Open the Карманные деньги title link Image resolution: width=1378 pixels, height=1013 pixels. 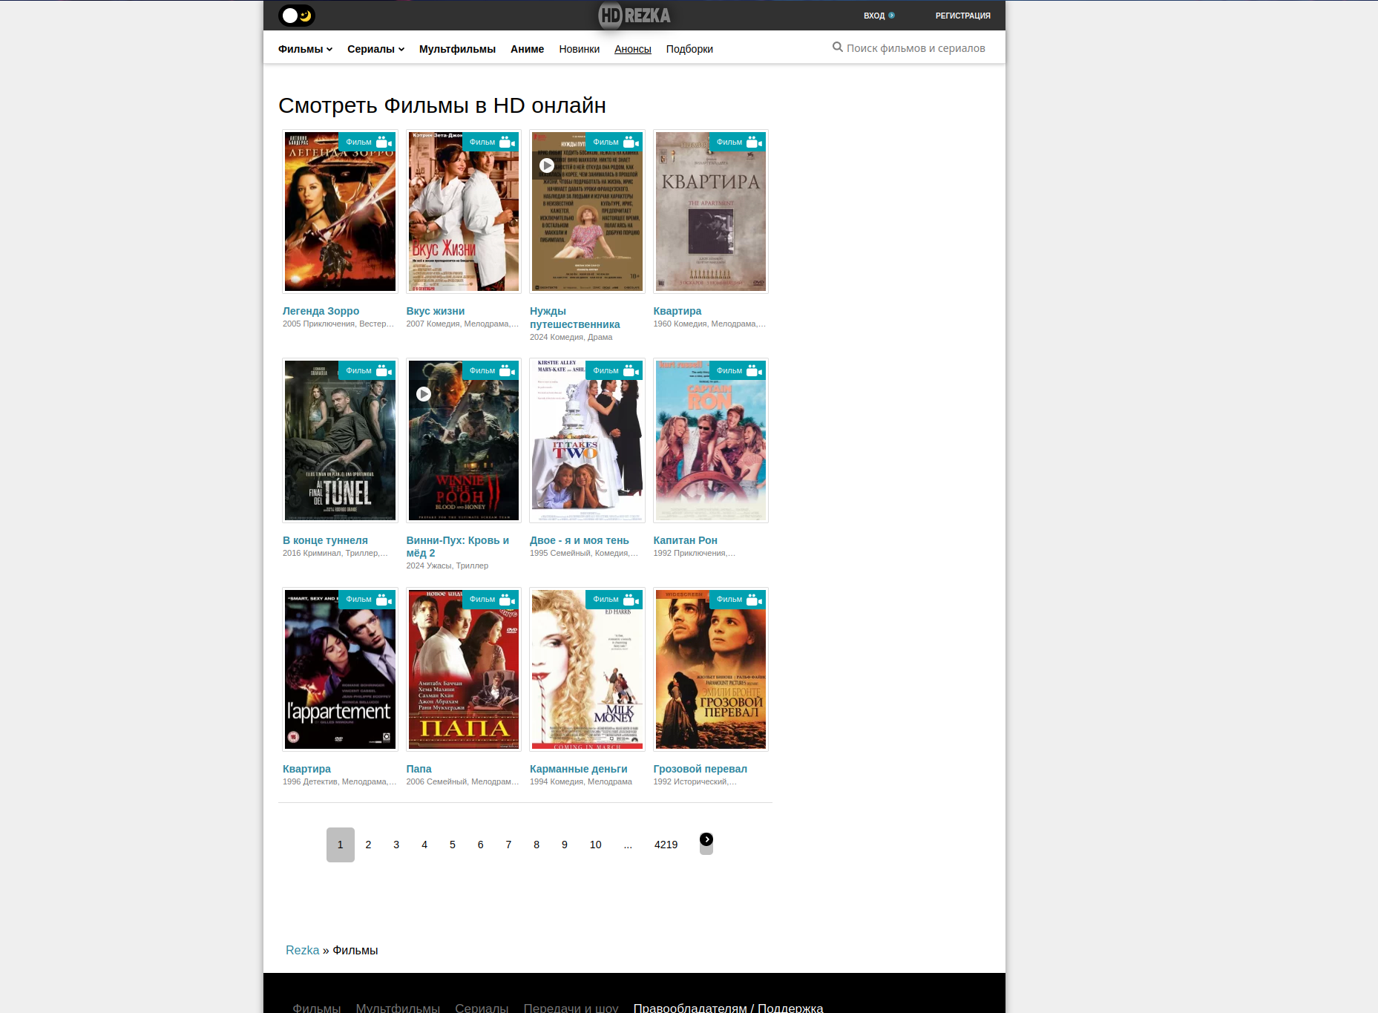(579, 769)
